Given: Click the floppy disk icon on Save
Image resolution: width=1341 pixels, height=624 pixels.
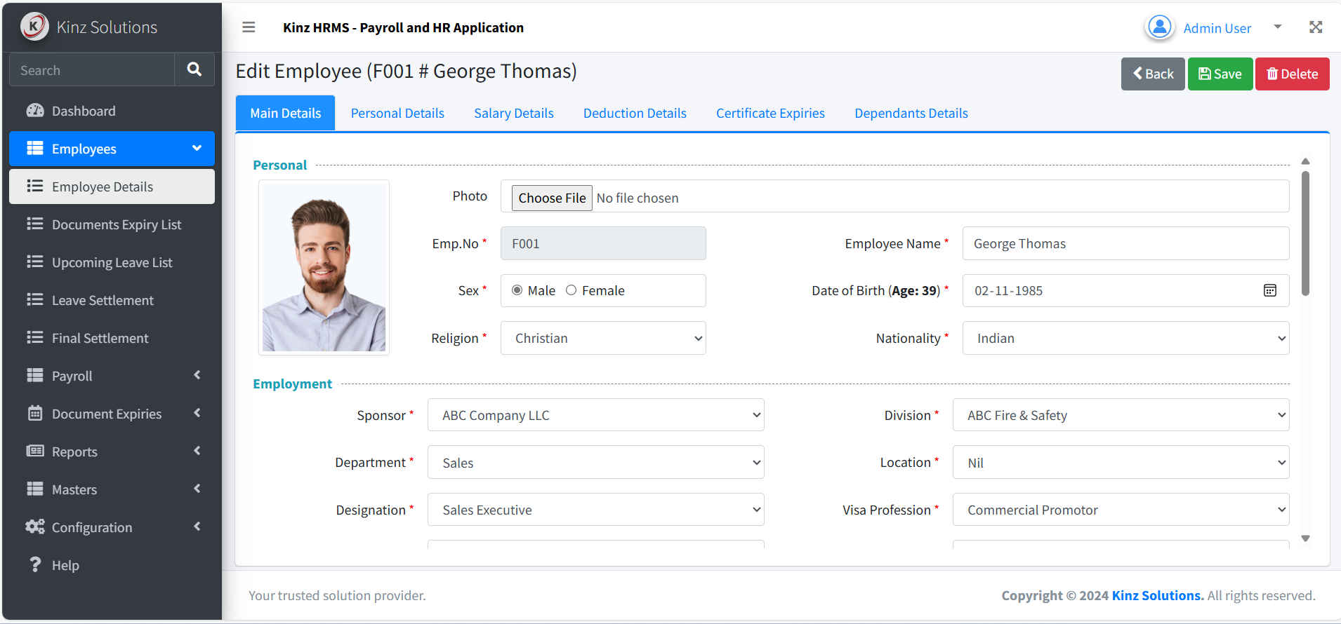Looking at the screenshot, I should [1205, 74].
